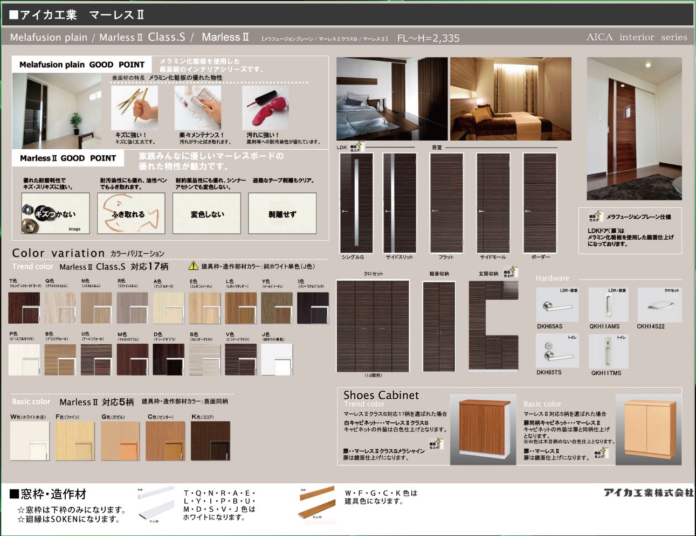Select the W色 white woodgrain basic swatch
Screen dimensions: 696x536
[x=30, y=441]
